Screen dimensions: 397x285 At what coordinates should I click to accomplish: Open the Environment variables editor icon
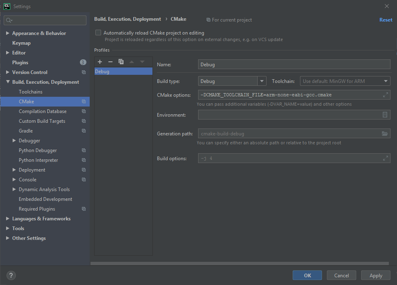tap(385, 115)
